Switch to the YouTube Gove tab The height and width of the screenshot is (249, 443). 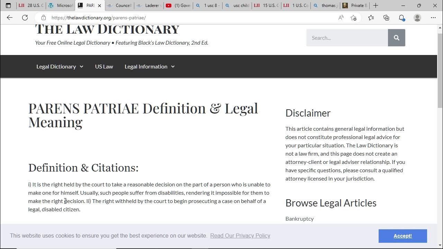pyautogui.click(x=178, y=6)
